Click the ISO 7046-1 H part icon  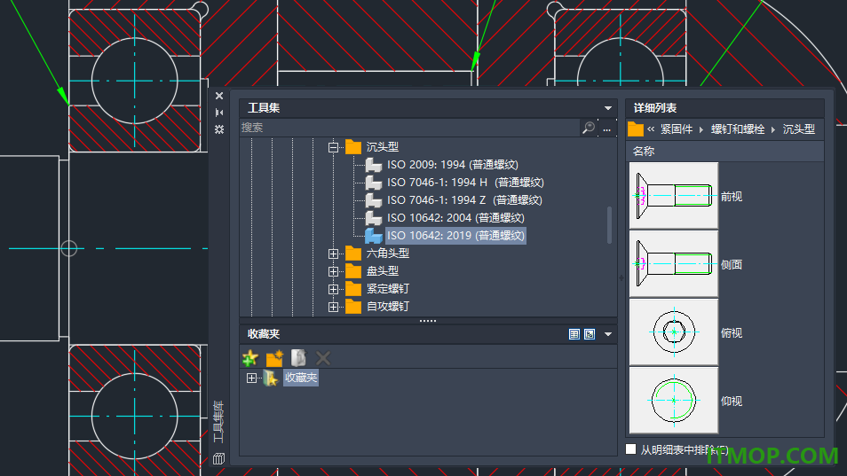coord(373,183)
